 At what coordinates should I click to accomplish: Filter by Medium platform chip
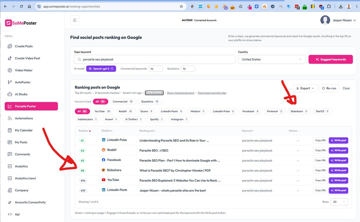tap(198, 111)
